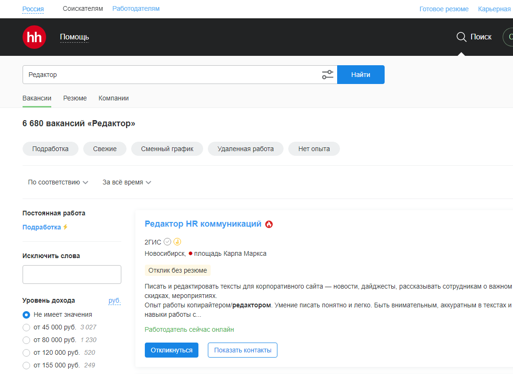Click the red flame hot-vacancy icon
The width and height of the screenshot is (513, 374).
269,224
